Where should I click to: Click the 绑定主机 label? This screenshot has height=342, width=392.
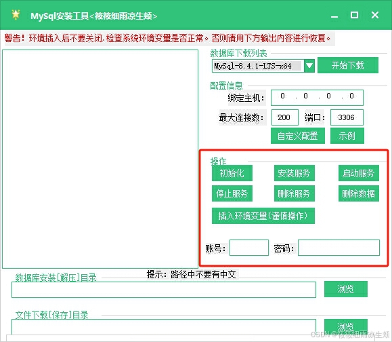(x=246, y=98)
